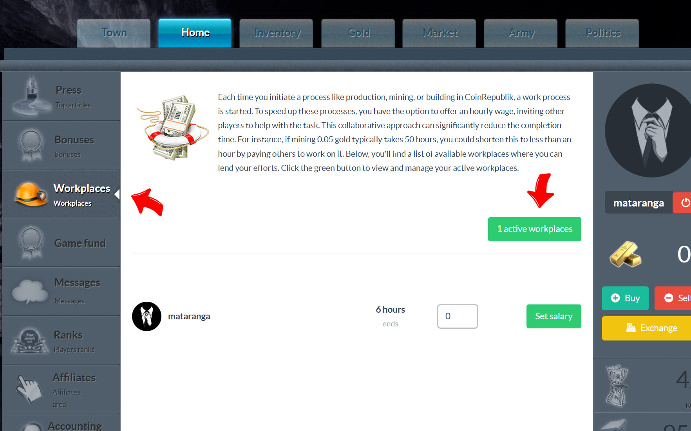The height and width of the screenshot is (431, 691).
Task: Click the gold bars icon
Action: point(625,254)
